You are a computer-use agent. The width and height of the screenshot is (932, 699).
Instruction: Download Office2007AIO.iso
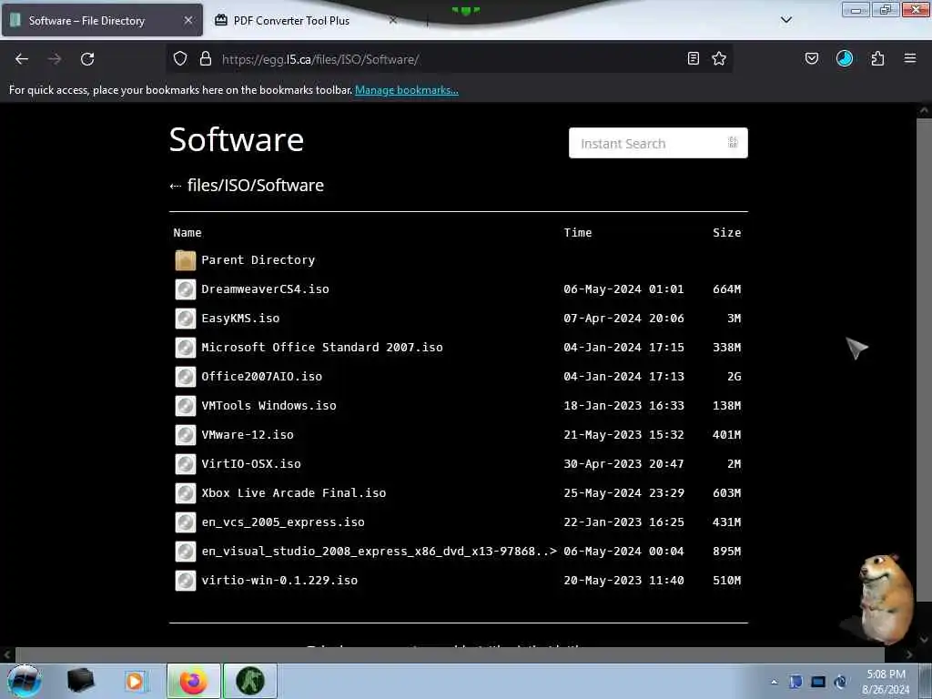[261, 377]
